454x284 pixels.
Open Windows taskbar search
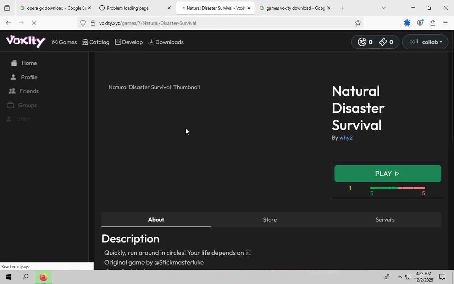pos(26,277)
